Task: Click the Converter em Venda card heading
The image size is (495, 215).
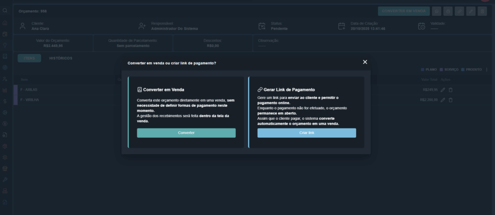Action: click(163, 89)
